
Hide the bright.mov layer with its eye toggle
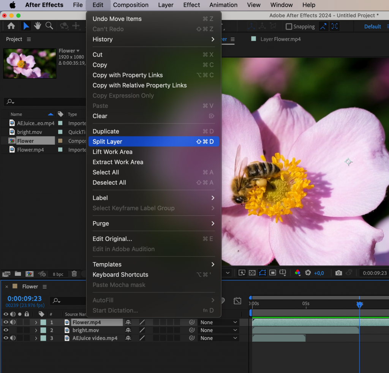tap(6, 330)
